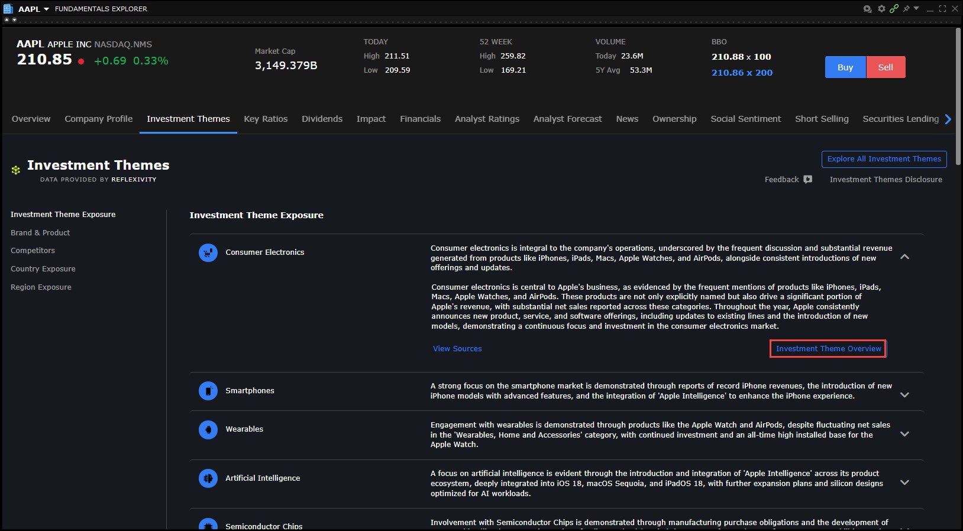
Task: Collapse the Consumer Electronics theme row
Action: pyautogui.click(x=904, y=257)
